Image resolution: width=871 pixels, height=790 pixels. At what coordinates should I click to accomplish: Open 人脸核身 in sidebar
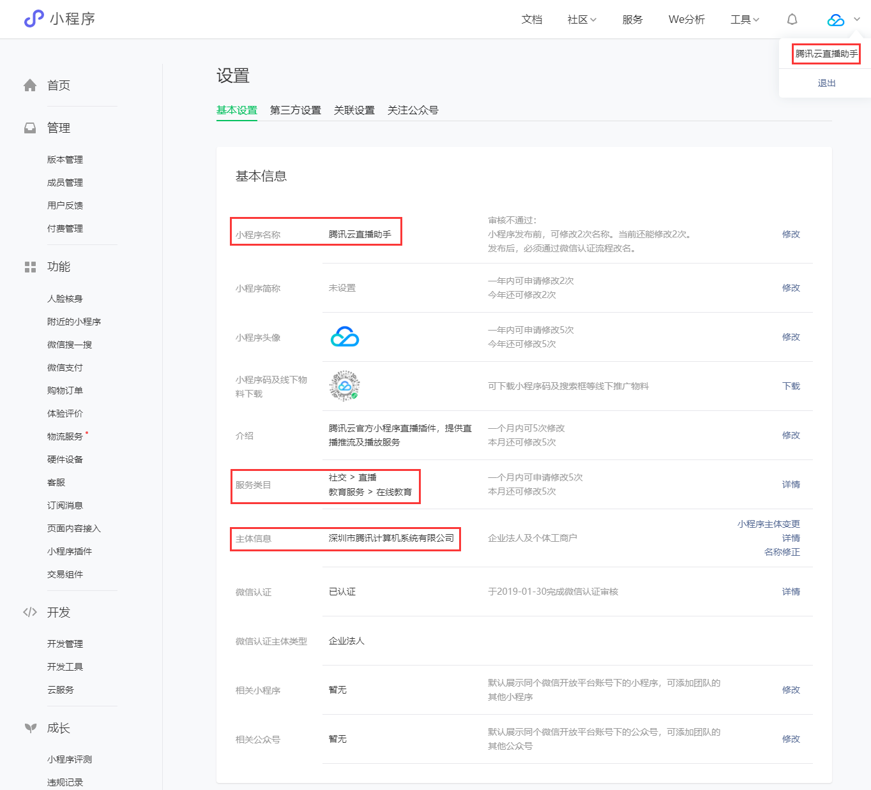[x=65, y=299]
